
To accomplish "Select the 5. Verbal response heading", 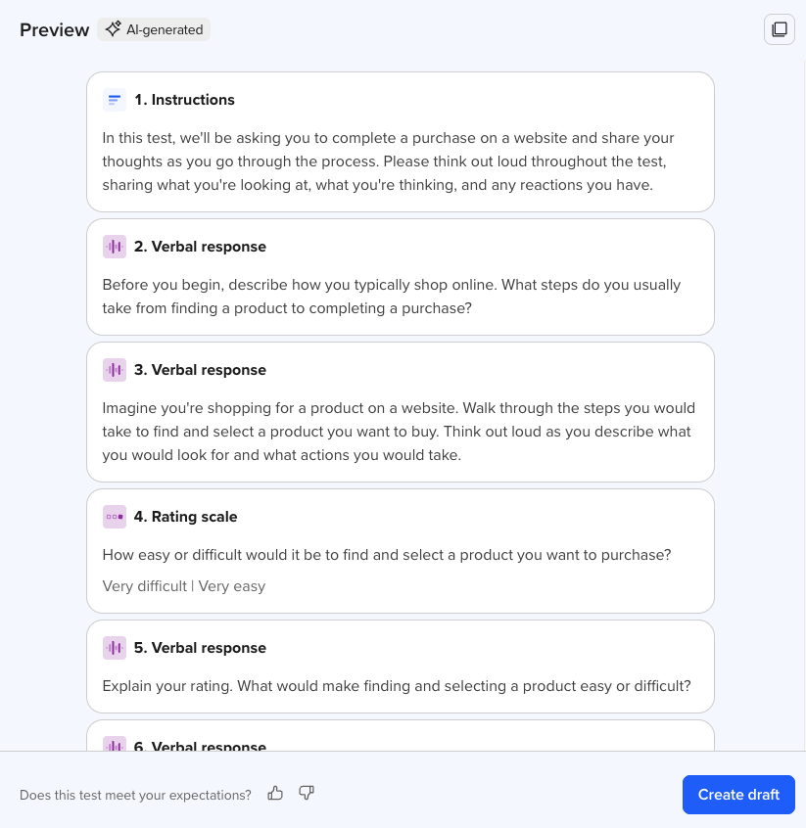I will (x=200, y=648).
